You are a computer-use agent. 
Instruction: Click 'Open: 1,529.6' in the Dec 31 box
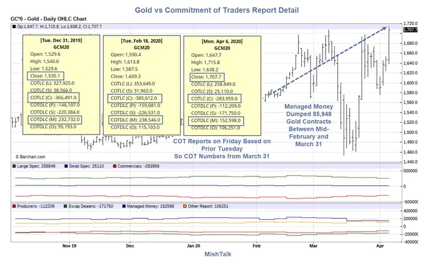pyautogui.click(x=45, y=54)
